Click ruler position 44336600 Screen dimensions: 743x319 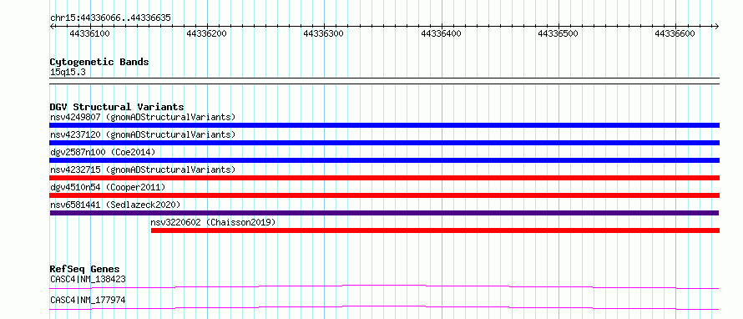pos(675,33)
